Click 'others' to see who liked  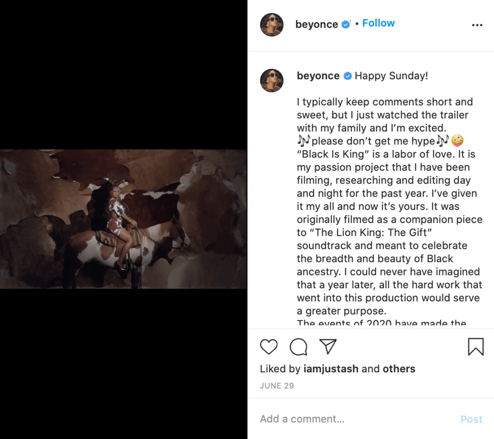click(399, 368)
